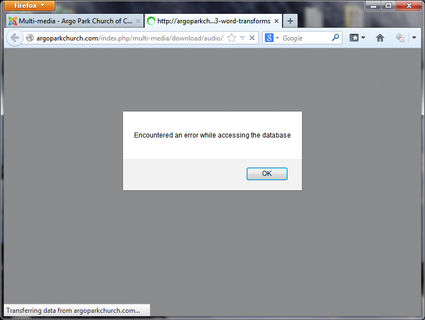Click the site identity globe icon
Image resolution: width=425 pixels, height=320 pixels.
click(x=30, y=38)
